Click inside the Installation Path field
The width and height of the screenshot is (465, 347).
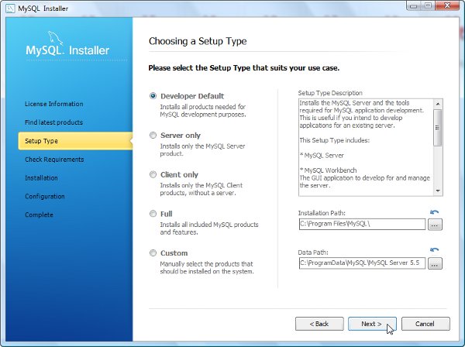pyautogui.click(x=362, y=224)
